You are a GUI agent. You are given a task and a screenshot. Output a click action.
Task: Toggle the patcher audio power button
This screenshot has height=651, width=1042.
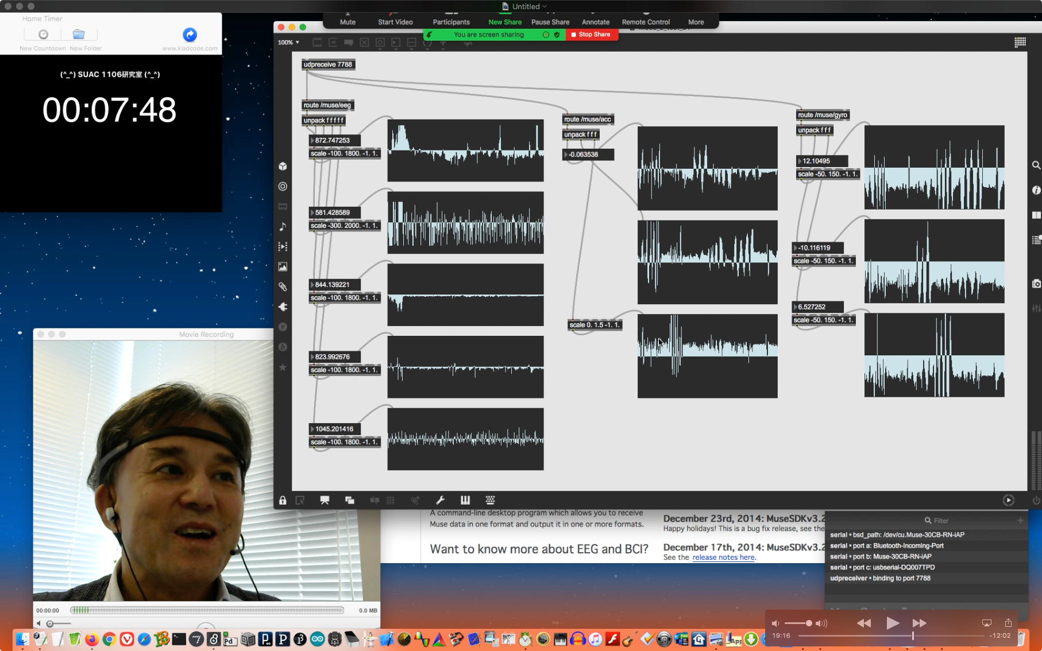[1036, 500]
